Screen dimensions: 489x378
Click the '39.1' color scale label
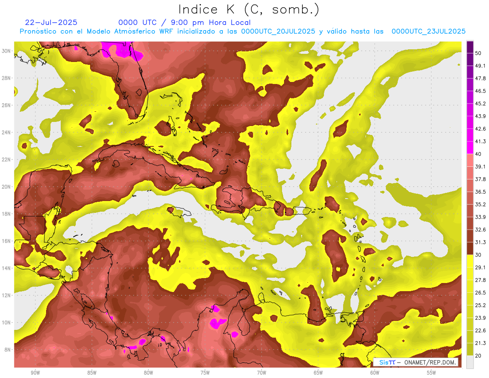480,166
